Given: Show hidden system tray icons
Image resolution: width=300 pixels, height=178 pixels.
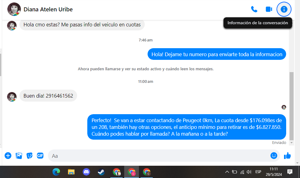Looking at the screenshot, I should (227, 172).
